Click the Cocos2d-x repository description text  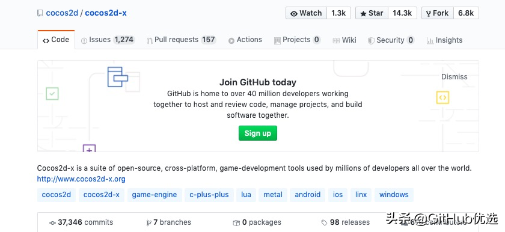click(x=254, y=168)
